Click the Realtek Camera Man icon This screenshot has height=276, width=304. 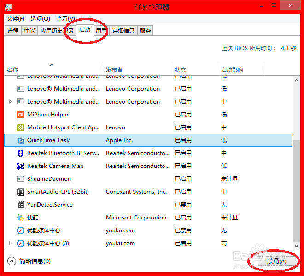(21, 166)
